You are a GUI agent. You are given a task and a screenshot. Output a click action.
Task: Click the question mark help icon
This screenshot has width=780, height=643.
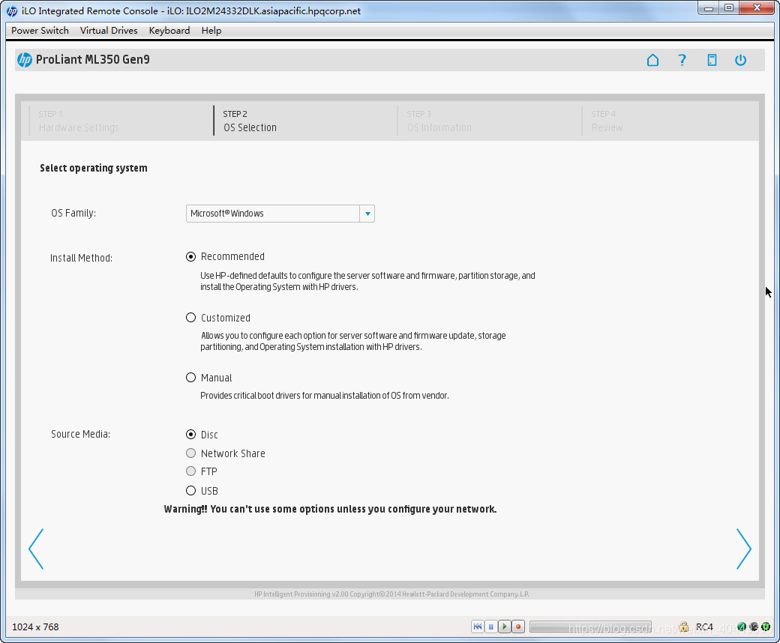682,60
